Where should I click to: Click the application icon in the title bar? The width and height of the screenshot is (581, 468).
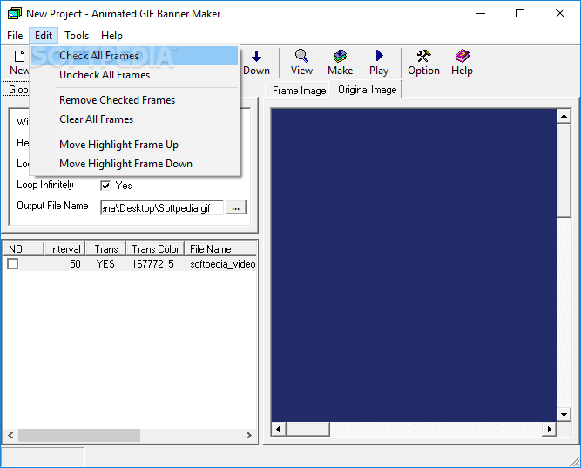coord(15,14)
